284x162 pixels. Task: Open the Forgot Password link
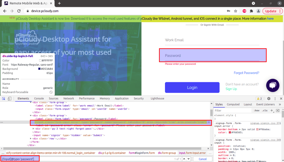coord(246,73)
